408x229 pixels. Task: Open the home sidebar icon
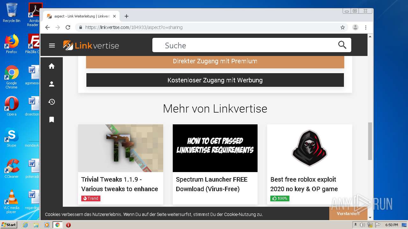click(52, 66)
